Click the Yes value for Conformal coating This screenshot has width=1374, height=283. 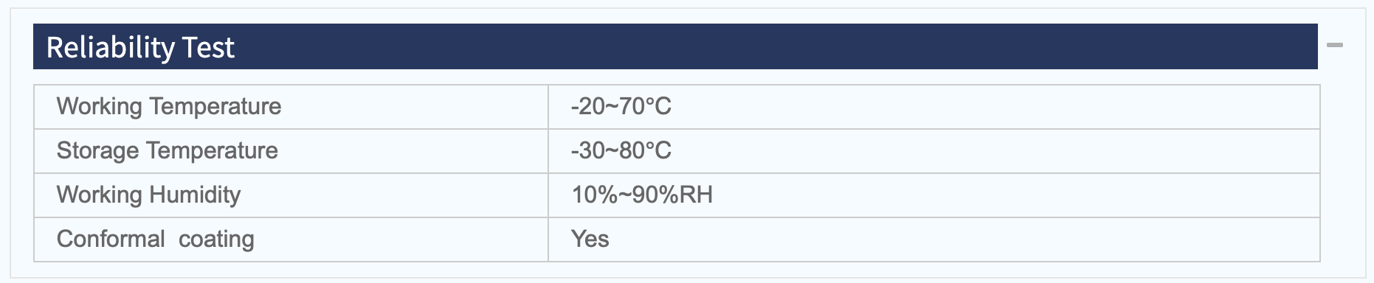tap(590, 239)
